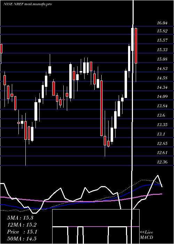This screenshot has width=174, height=244.
Task: Select the 12.36 price axis label
Action: tap(162, 162)
